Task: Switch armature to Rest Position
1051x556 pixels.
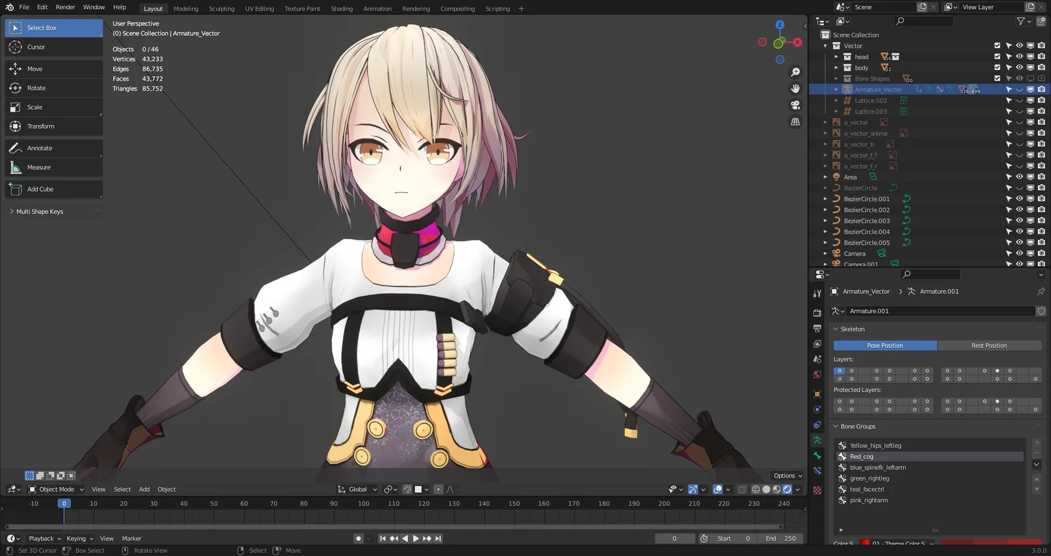Action: click(x=989, y=345)
